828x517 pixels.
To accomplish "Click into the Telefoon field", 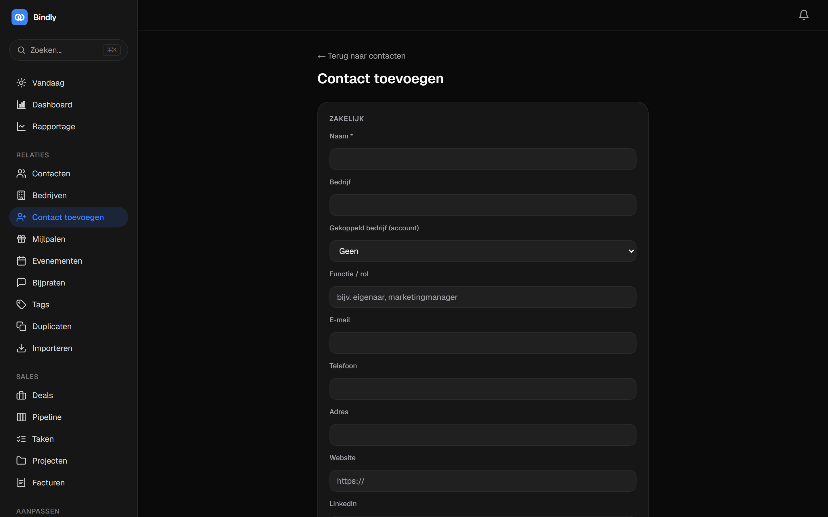I will [483, 389].
